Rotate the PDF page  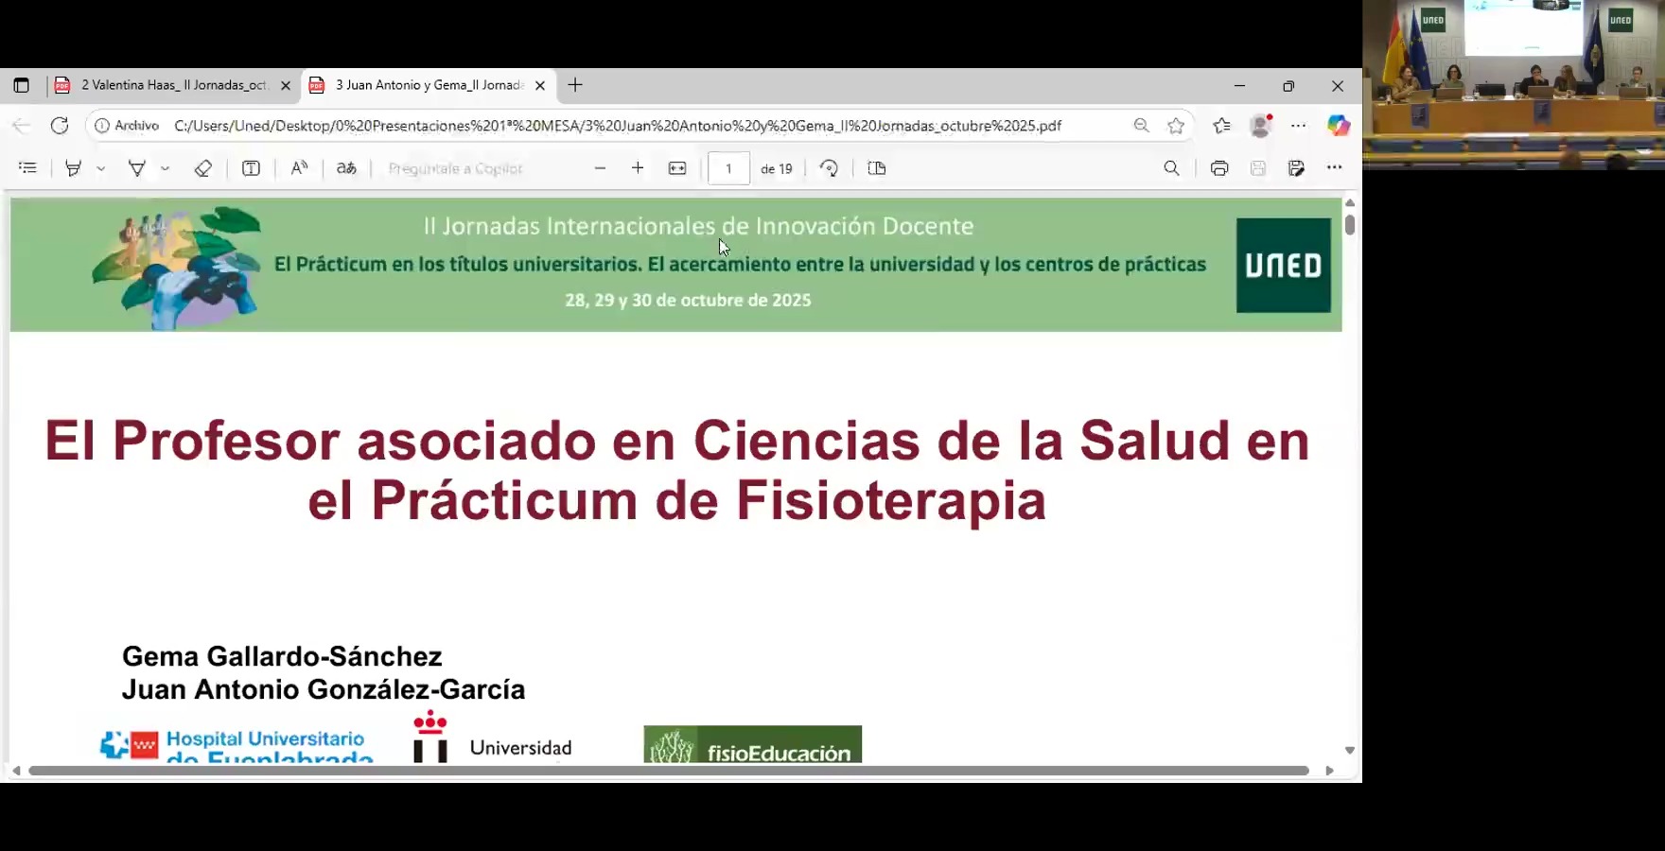point(829,167)
